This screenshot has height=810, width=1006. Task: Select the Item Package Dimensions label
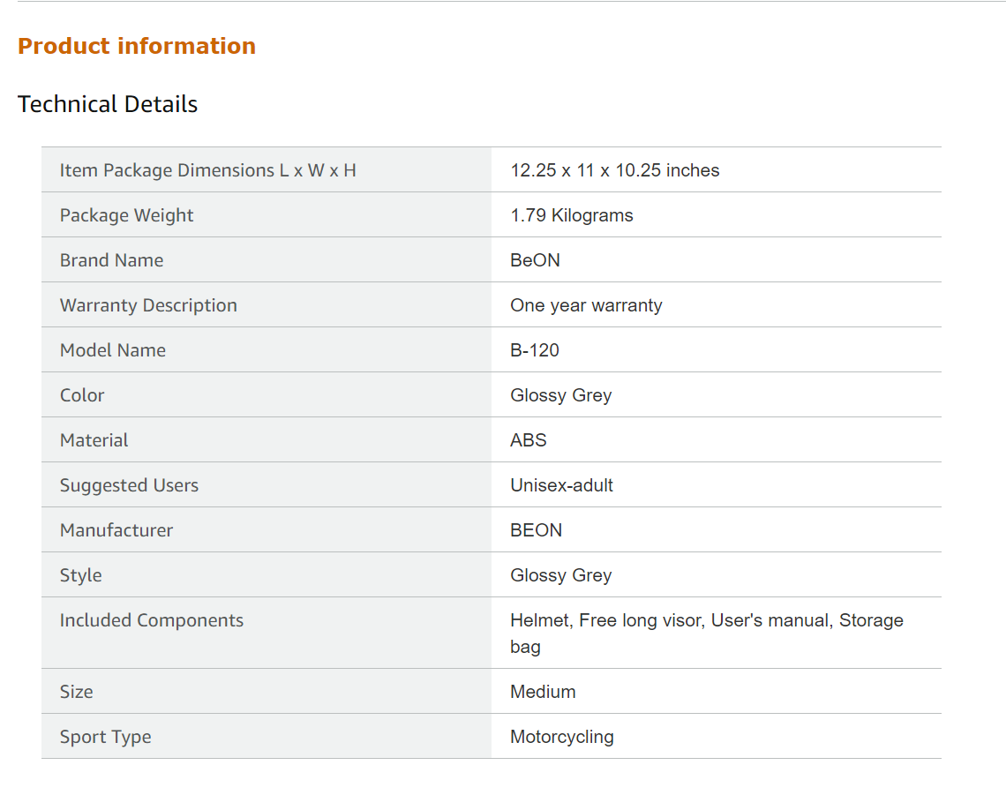(207, 170)
